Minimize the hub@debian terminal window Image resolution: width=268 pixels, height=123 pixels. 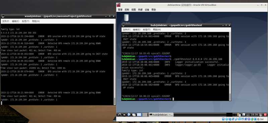223,25
